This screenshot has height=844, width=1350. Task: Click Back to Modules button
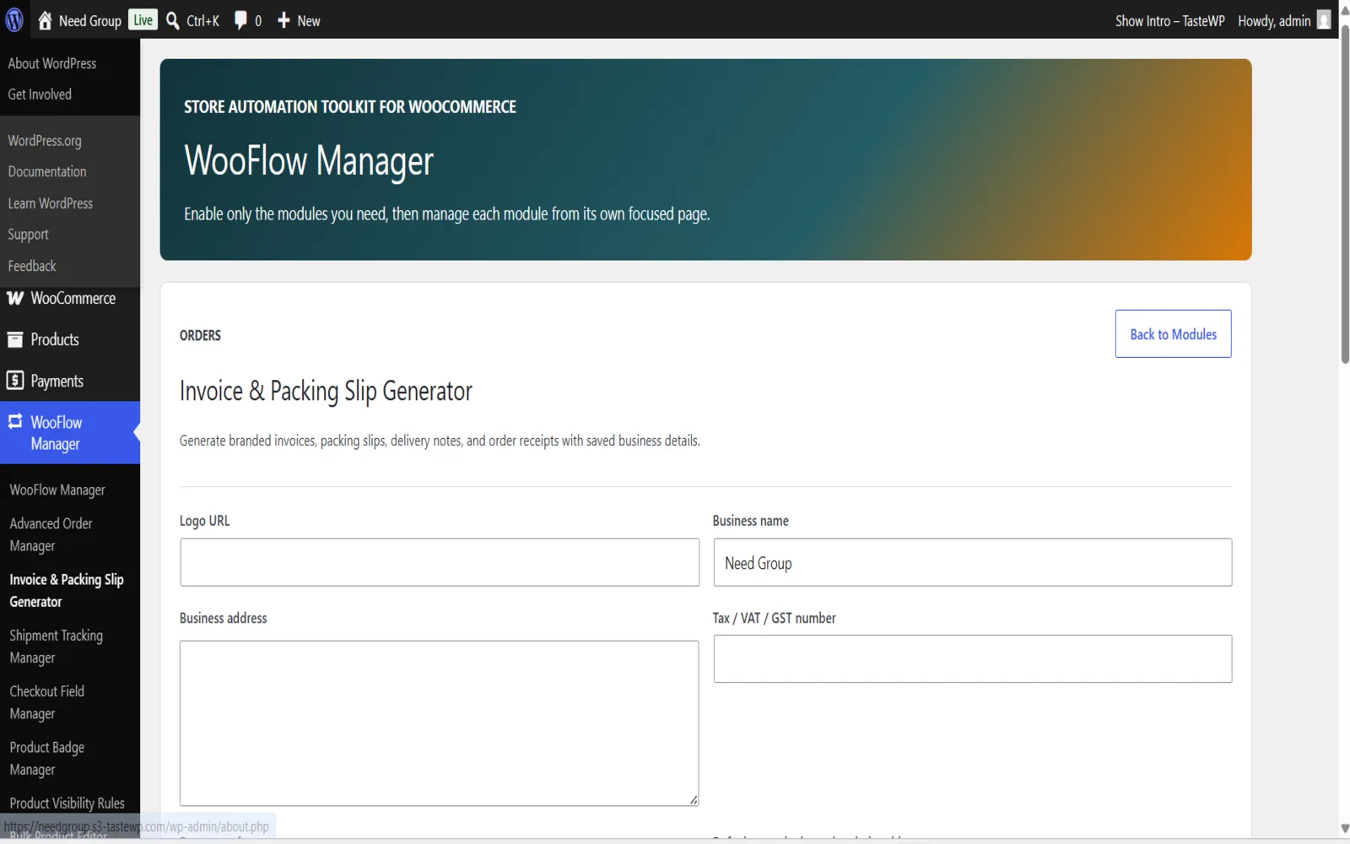pos(1173,333)
